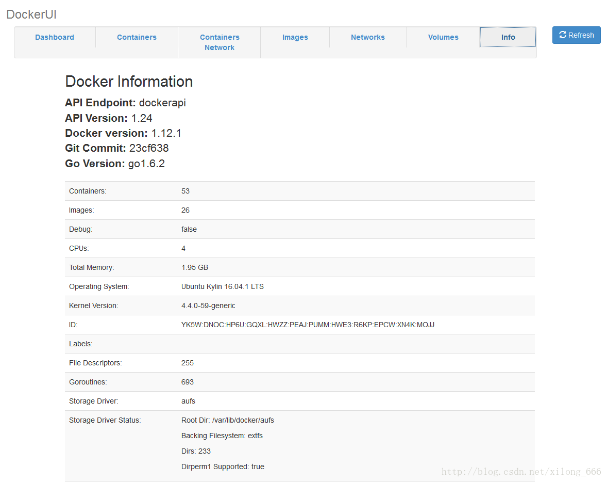This screenshot has height=482, width=607.
Task: Select Ubuntu Kylin 16.04.1 LTS text
Action: 223,286
